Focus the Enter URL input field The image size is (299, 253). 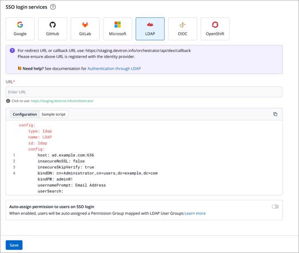(x=144, y=92)
